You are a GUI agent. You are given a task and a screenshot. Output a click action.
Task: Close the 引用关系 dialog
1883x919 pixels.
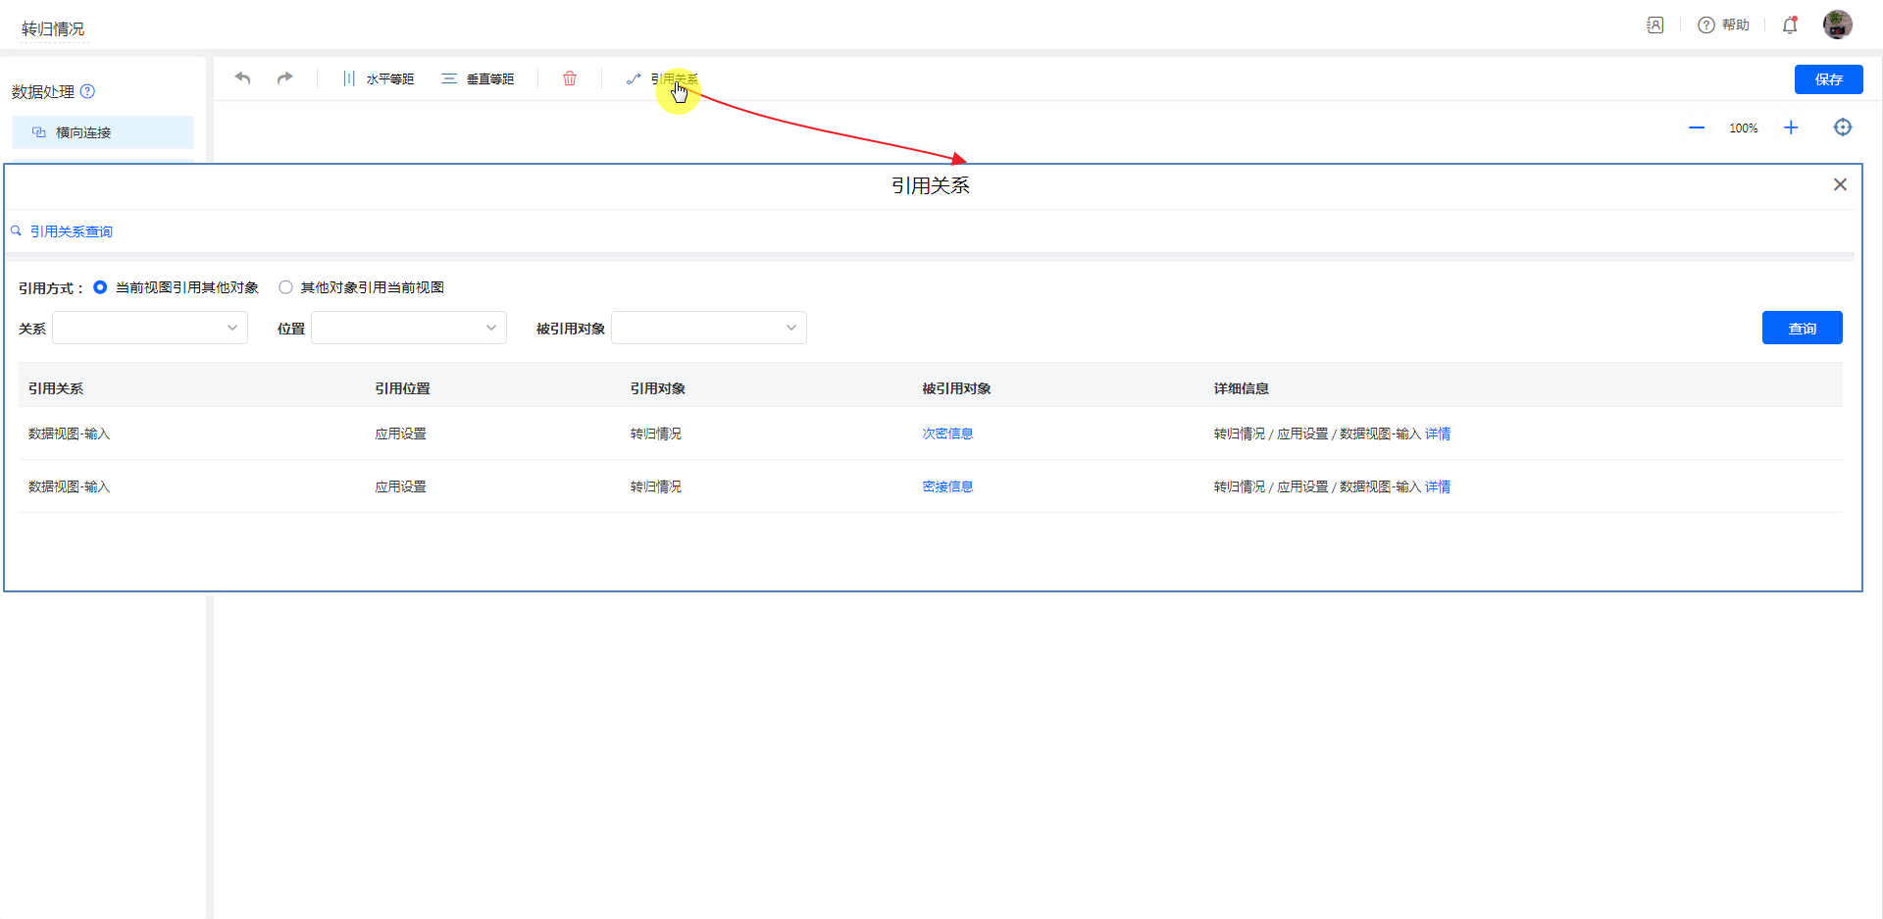click(x=1840, y=184)
